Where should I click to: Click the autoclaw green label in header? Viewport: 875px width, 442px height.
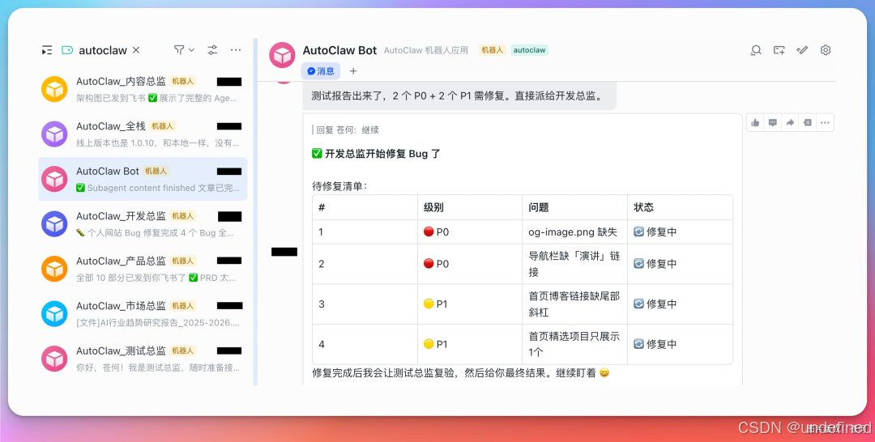(530, 50)
